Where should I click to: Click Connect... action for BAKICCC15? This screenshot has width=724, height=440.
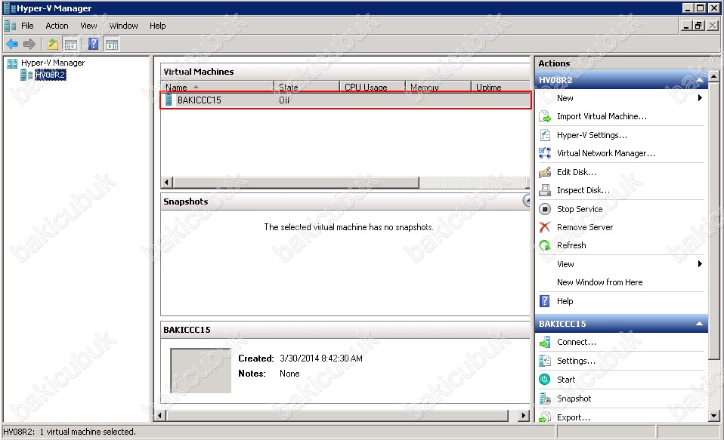click(576, 342)
